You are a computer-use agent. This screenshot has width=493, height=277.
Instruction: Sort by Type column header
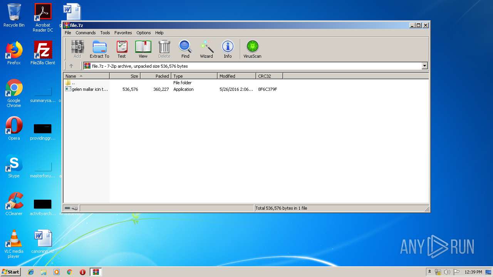[195, 76]
